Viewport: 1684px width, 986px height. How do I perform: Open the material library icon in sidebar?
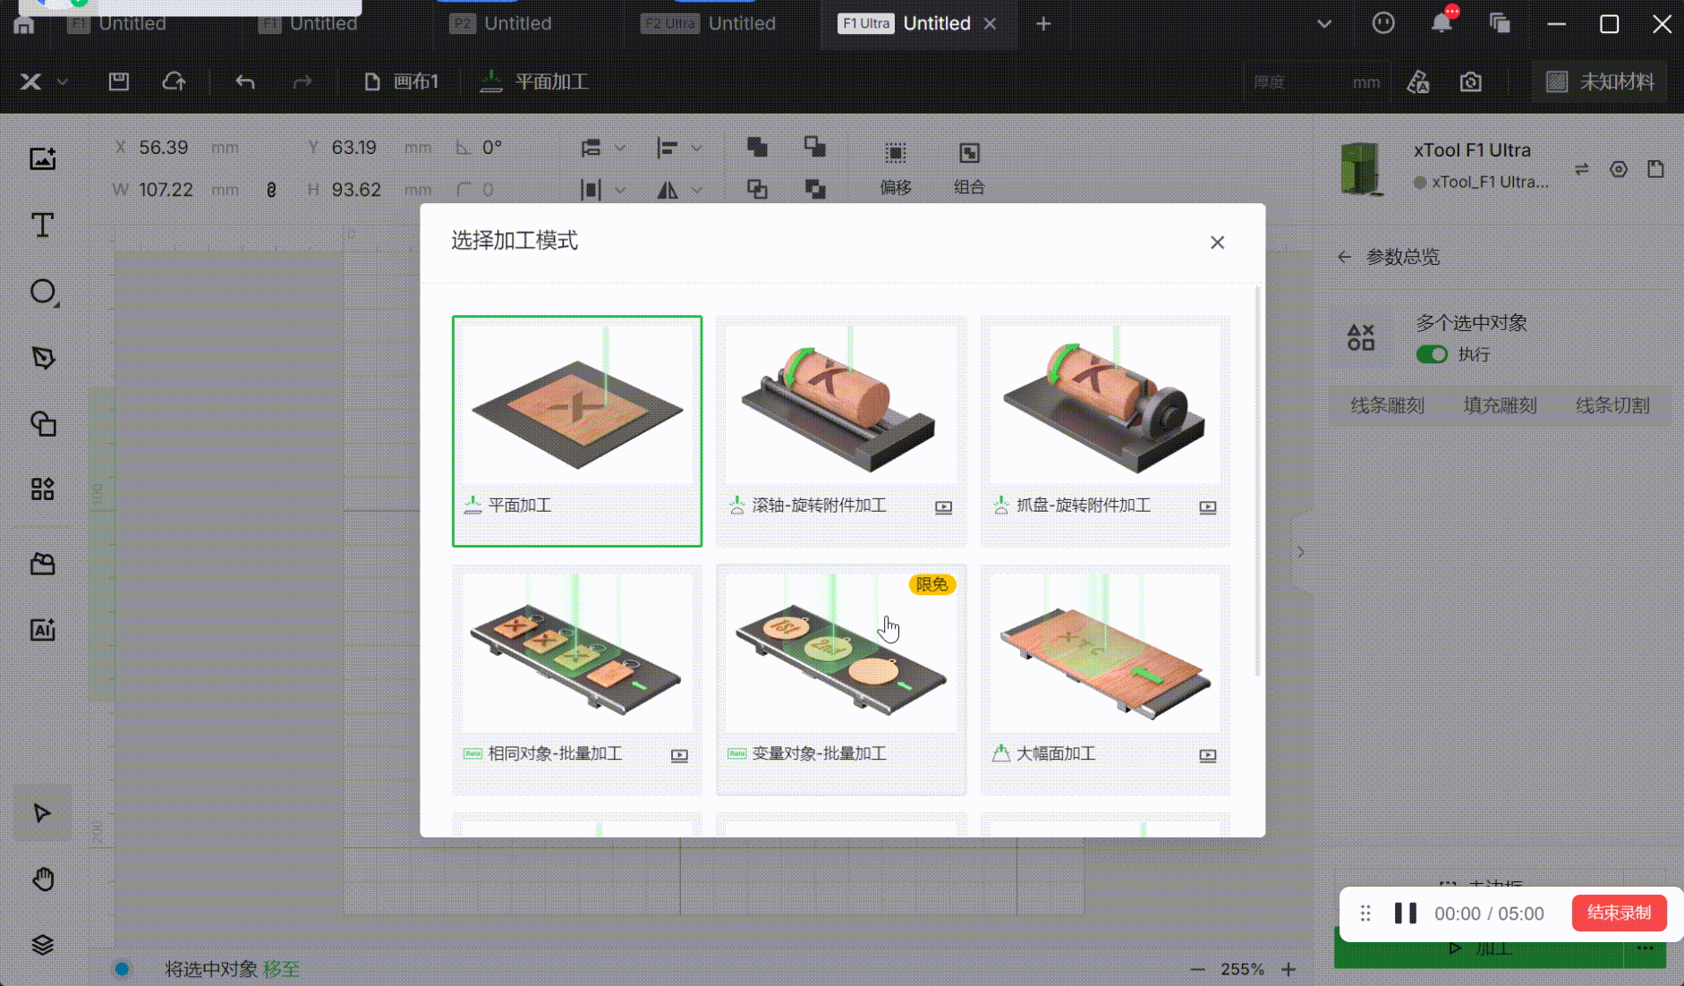click(x=42, y=564)
